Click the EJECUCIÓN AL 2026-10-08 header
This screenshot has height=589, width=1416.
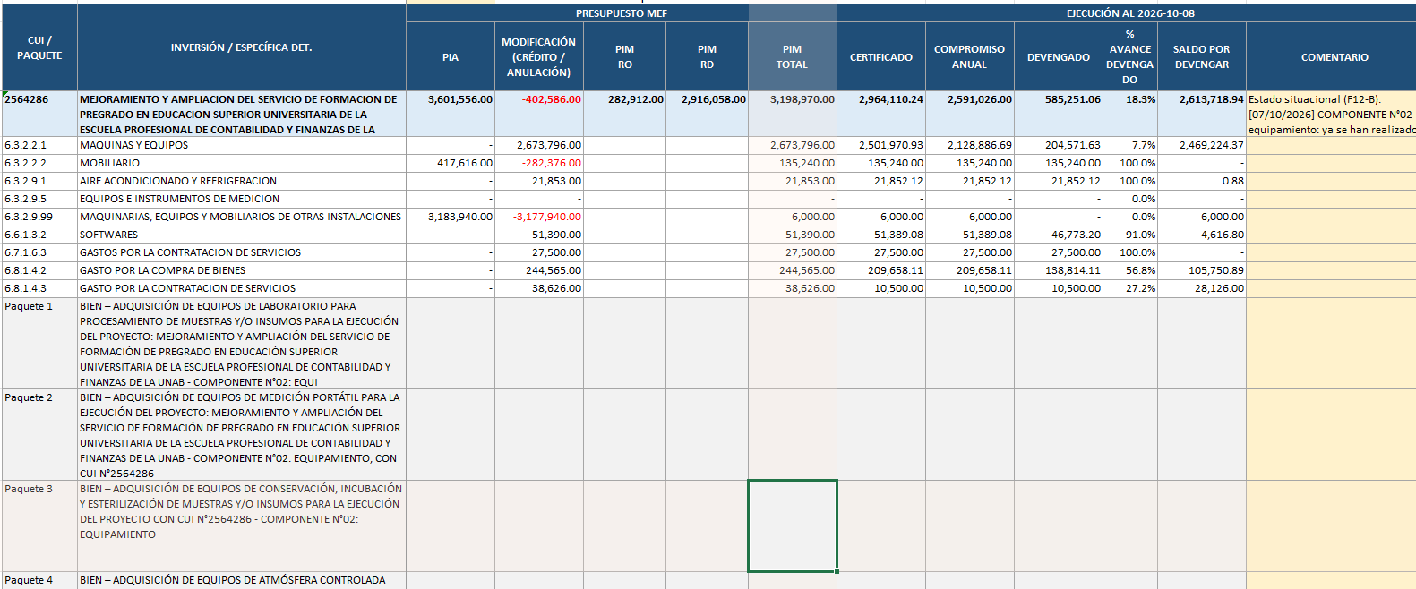click(x=1130, y=13)
